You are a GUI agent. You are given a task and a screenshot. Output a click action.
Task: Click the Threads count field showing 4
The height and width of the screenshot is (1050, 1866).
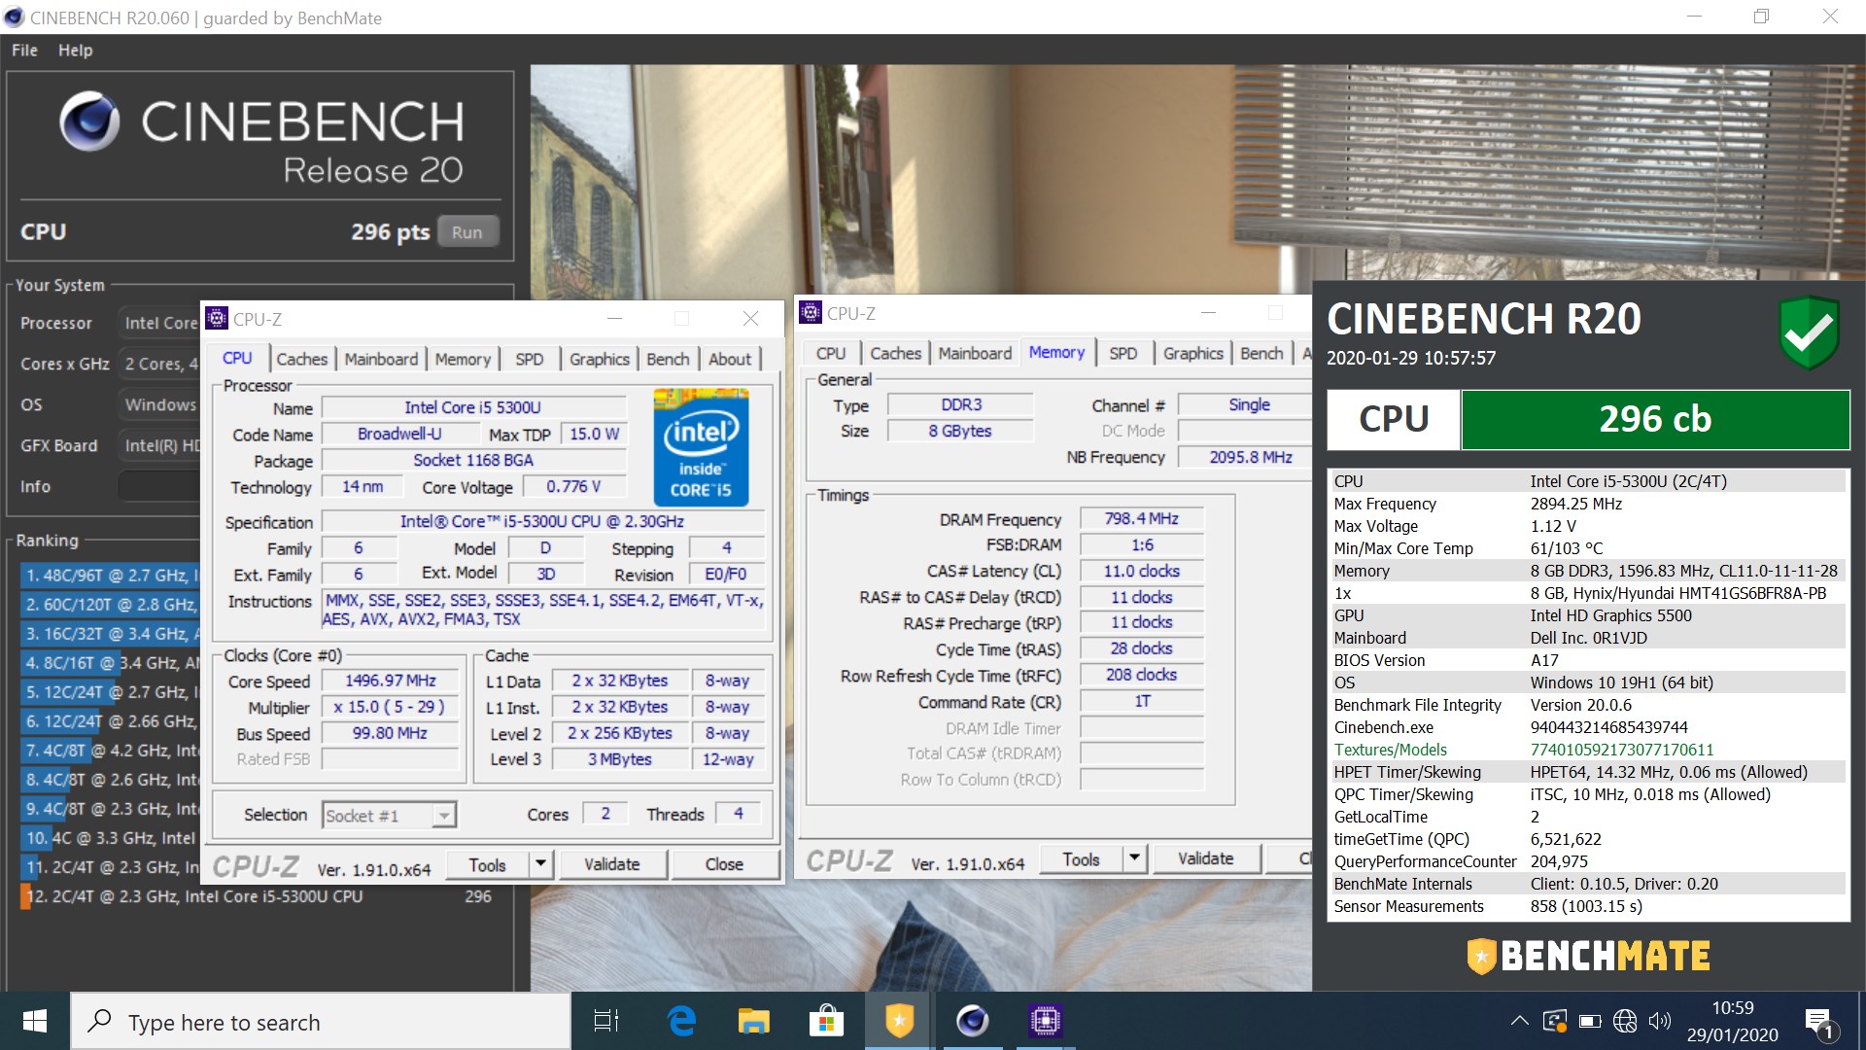(x=739, y=814)
